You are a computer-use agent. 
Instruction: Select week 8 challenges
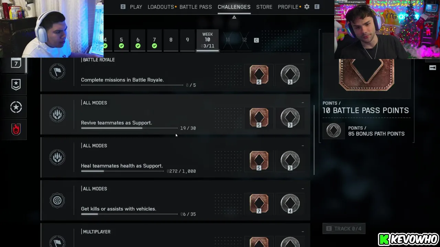pyautogui.click(x=171, y=40)
